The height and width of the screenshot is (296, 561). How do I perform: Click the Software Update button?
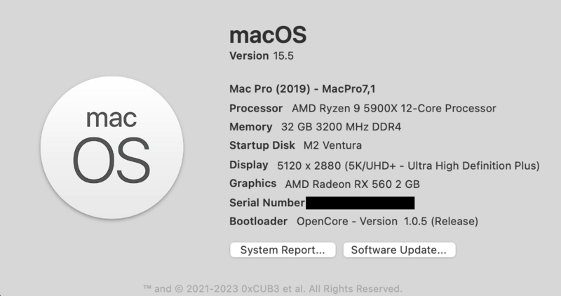399,250
